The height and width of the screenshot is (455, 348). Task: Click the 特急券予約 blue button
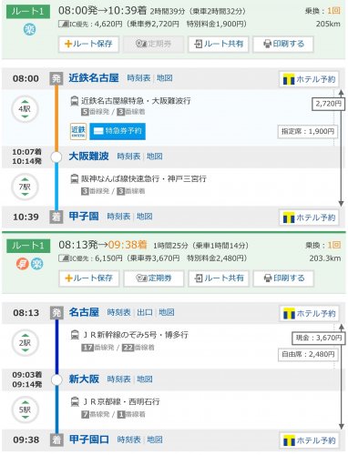[118, 131]
